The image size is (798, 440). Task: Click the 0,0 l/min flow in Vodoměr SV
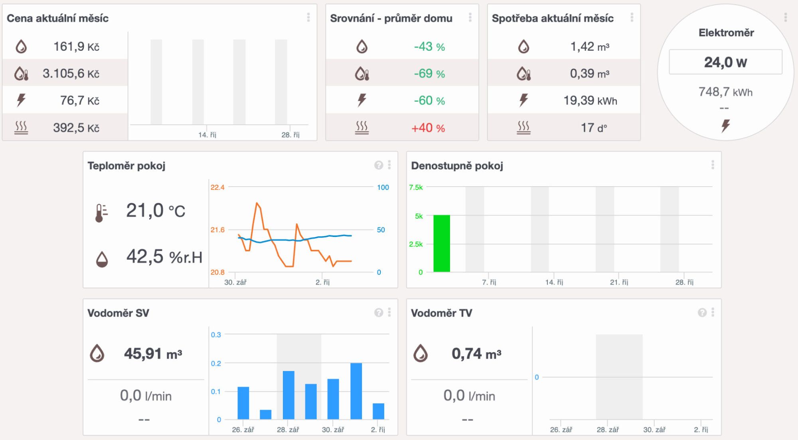146,396
